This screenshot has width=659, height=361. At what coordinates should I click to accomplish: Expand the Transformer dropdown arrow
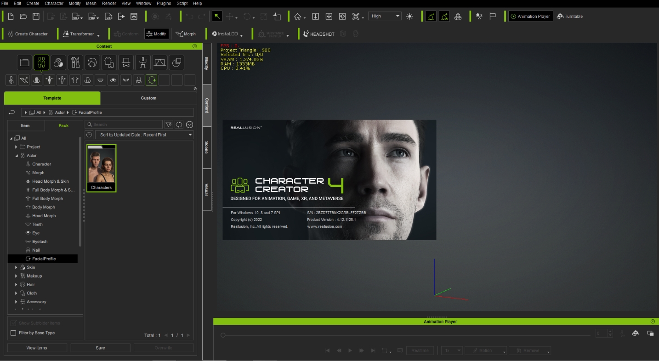point(98,35)
